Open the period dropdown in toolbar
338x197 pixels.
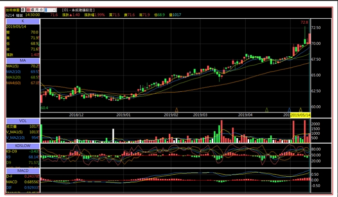point(50,10)
